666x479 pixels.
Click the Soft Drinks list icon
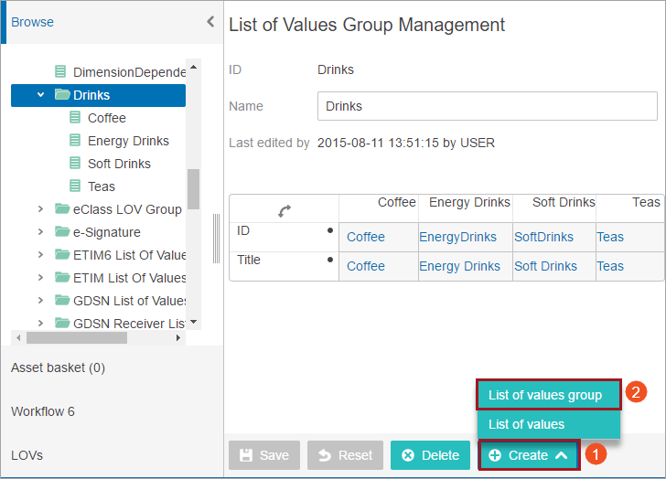(x=75, y=163)
